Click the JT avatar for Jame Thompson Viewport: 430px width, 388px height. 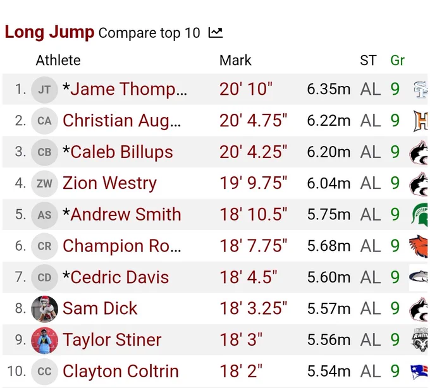pos(44,90)
